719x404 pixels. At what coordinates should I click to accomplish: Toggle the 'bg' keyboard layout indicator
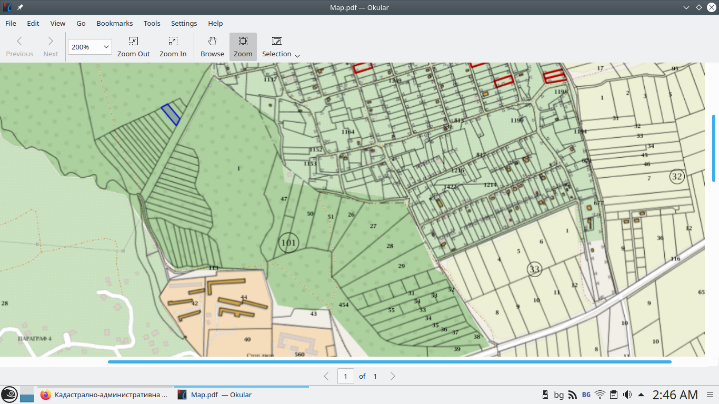(x=559, y=395)
